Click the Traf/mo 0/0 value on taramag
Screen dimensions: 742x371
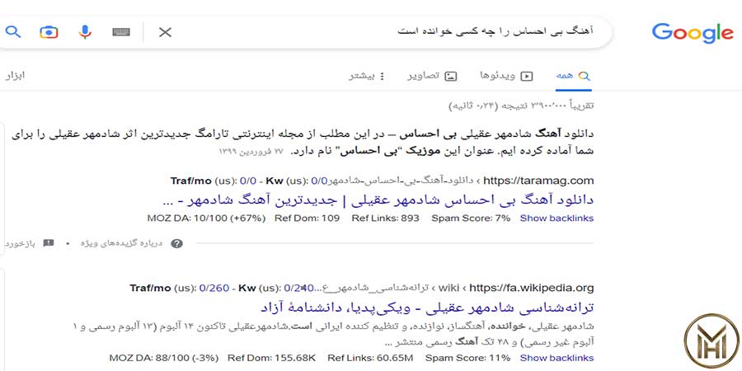tap(248, 181)
